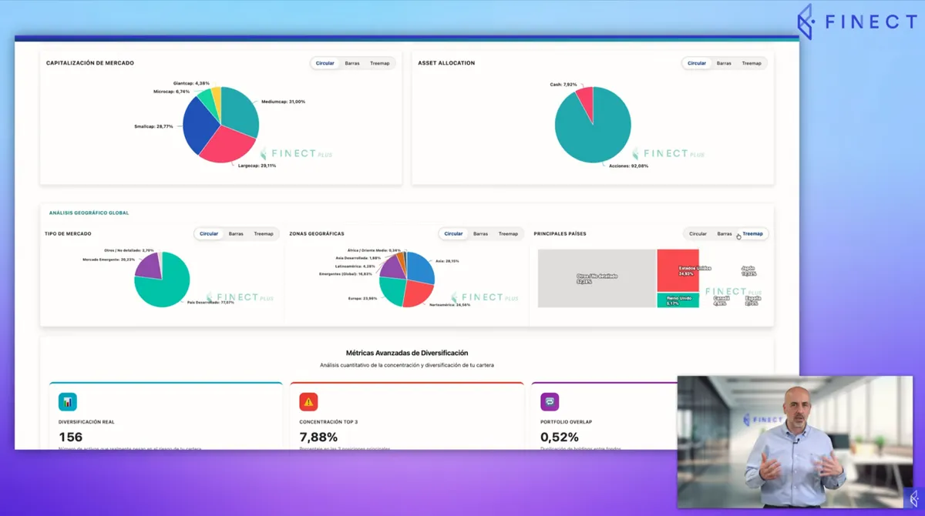Screen dimensions: 925x516
Task: Click the purple Portfolio Overlap icon
Action: tap(549, 401)
